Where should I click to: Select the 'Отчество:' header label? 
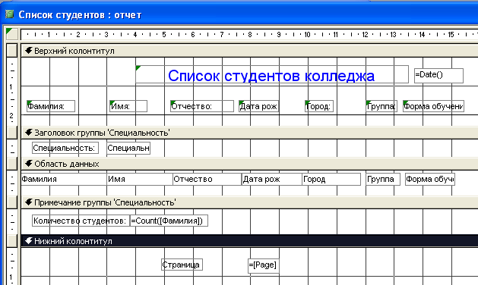point(202,106)
